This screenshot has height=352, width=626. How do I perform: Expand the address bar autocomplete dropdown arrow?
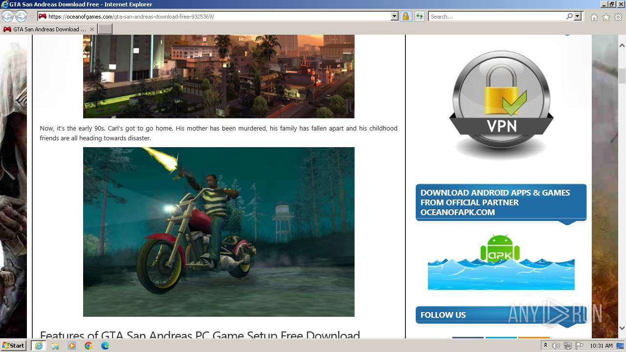tap(395, 16)
